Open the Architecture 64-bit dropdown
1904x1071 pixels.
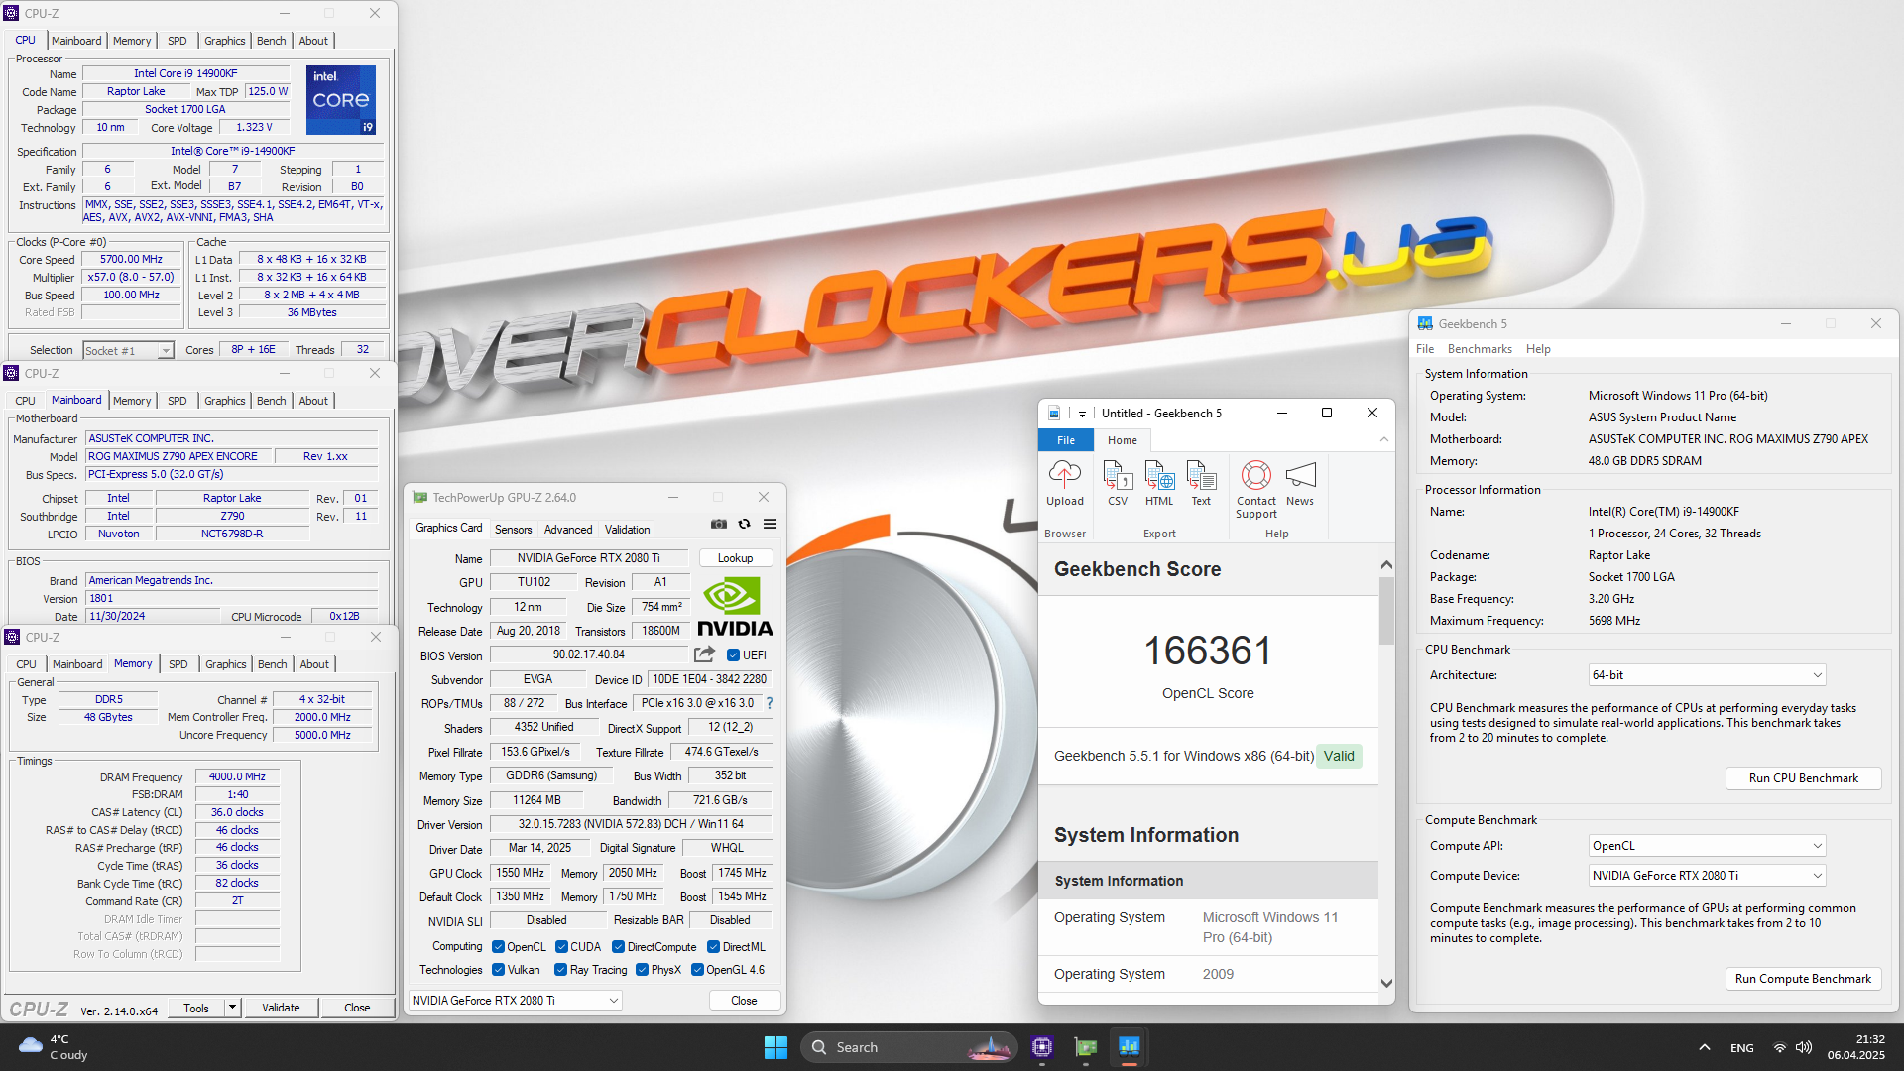[1707, 675]
